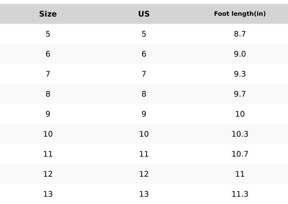Select the 9.7 foot length value
Image resolution: width=288 pixels, height=204 pixels.
point(240,94)
